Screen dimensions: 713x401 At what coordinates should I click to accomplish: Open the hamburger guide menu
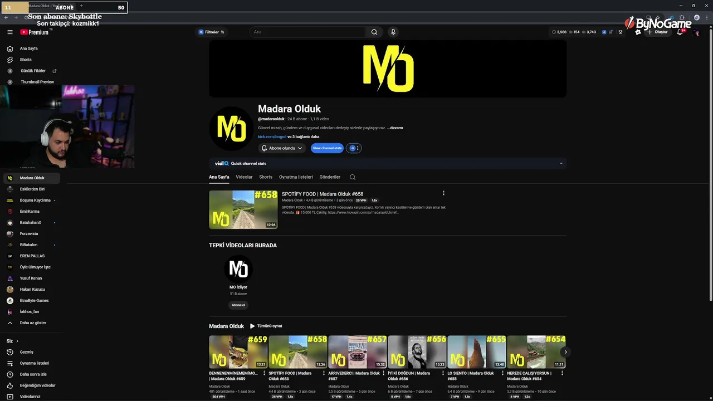(x=9, y=32)
